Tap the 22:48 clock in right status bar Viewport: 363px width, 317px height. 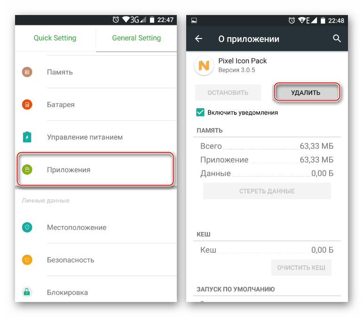click(336, 21)
